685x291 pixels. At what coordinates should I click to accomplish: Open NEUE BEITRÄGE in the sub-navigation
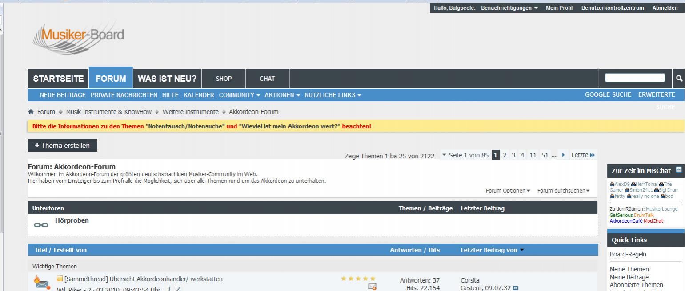point(63,95)
